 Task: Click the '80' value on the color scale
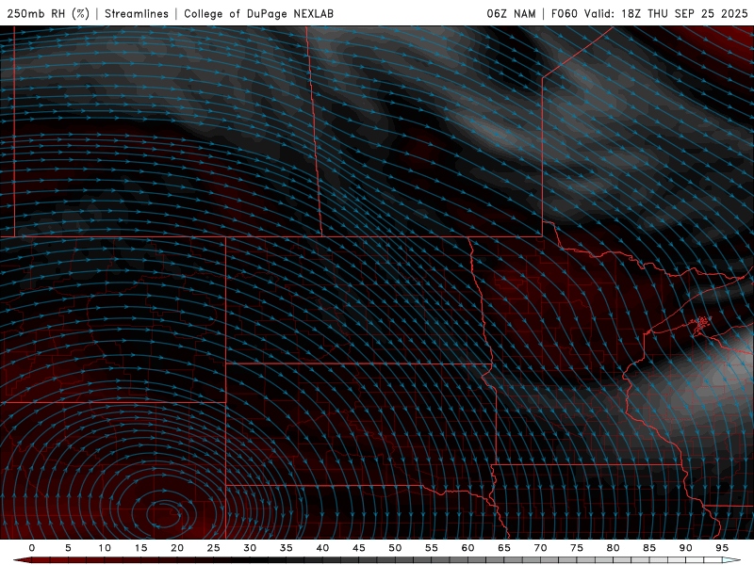pos(613,548)
